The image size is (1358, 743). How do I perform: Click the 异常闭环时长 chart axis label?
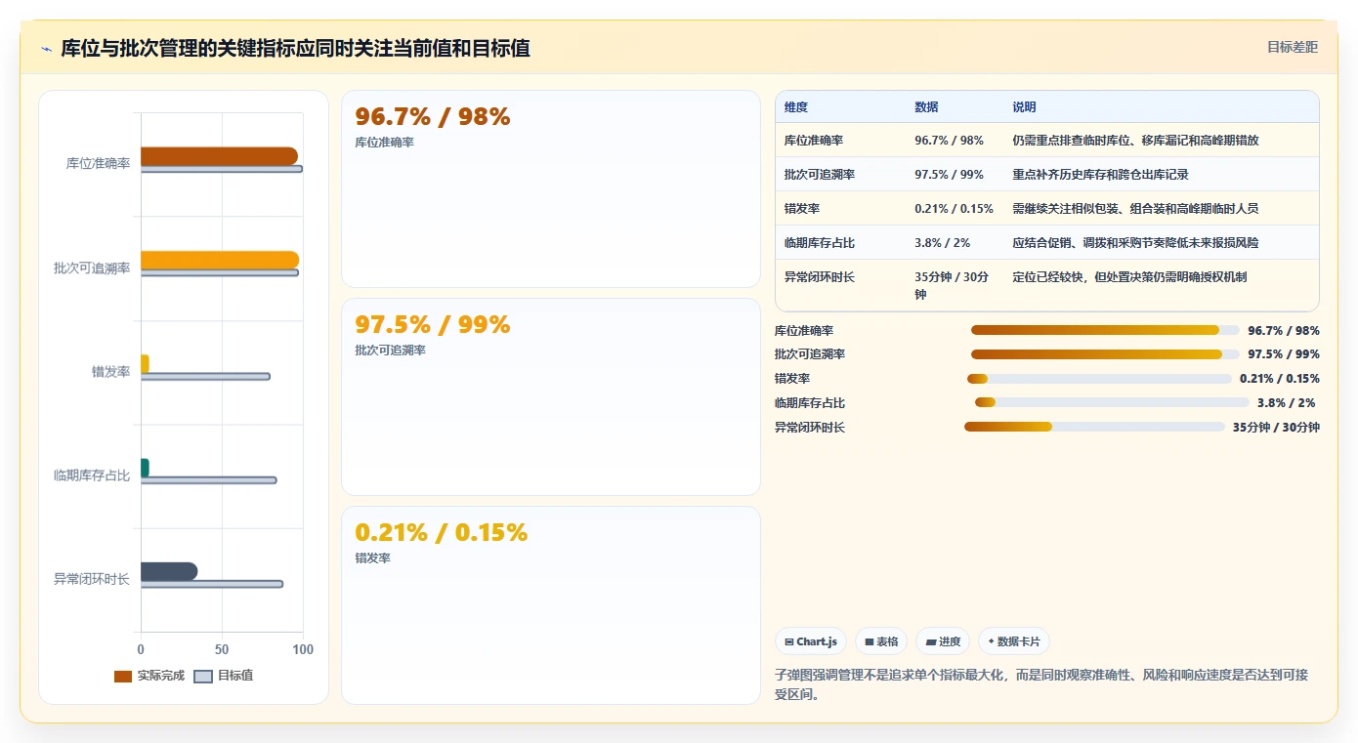pyautogui.click(x=92, y=579)
